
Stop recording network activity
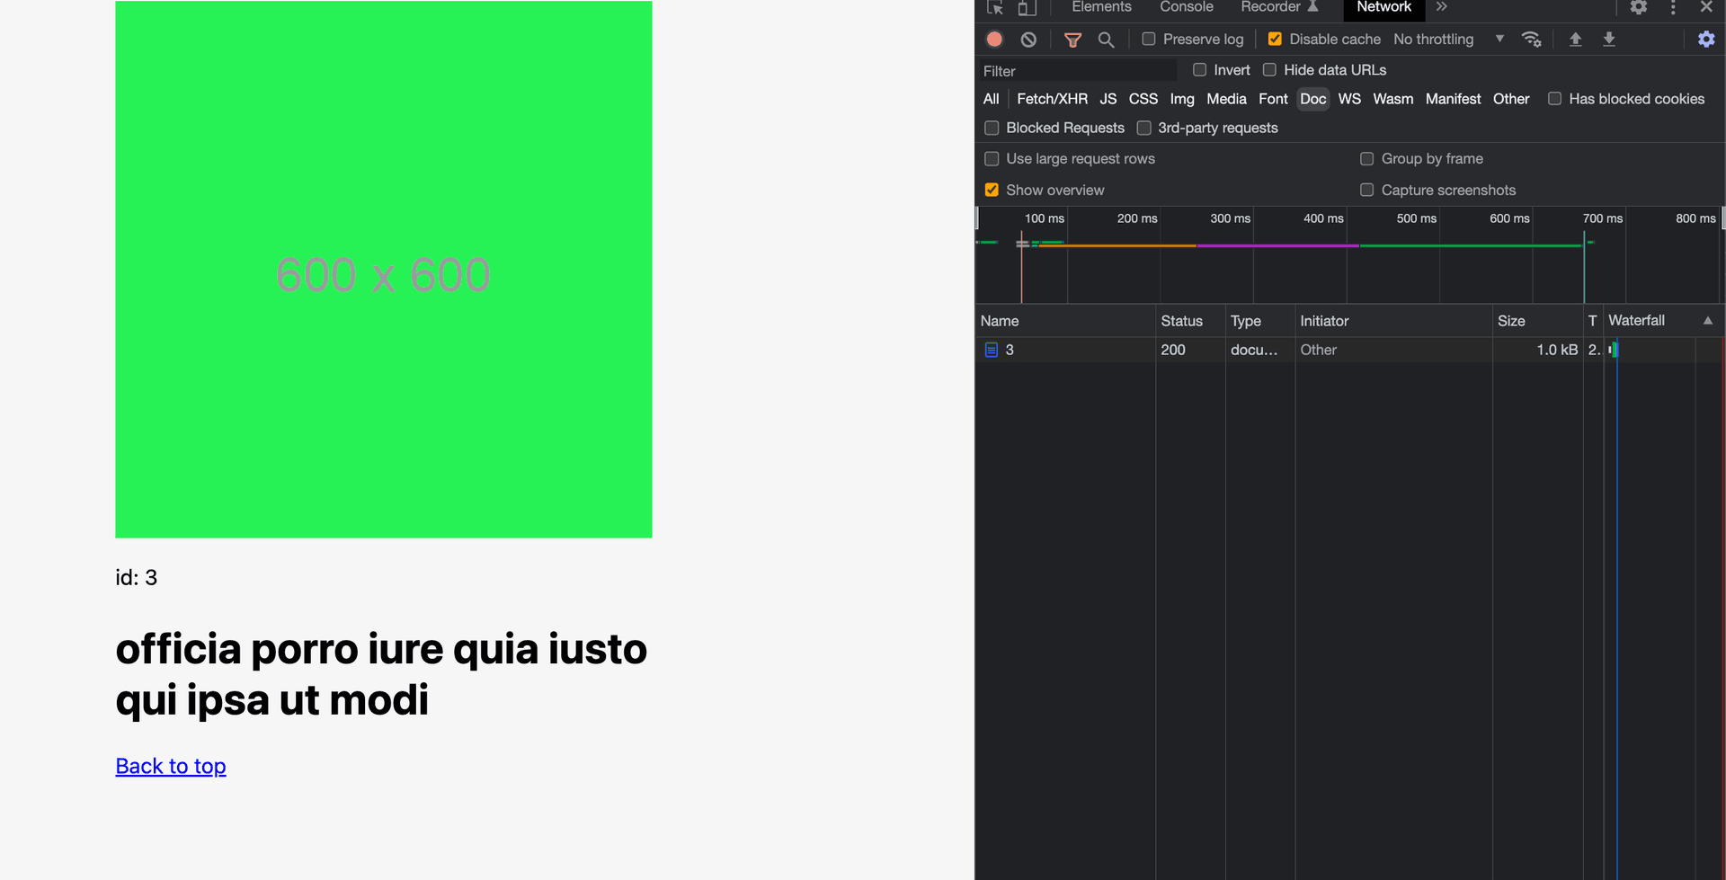[994, 39]
